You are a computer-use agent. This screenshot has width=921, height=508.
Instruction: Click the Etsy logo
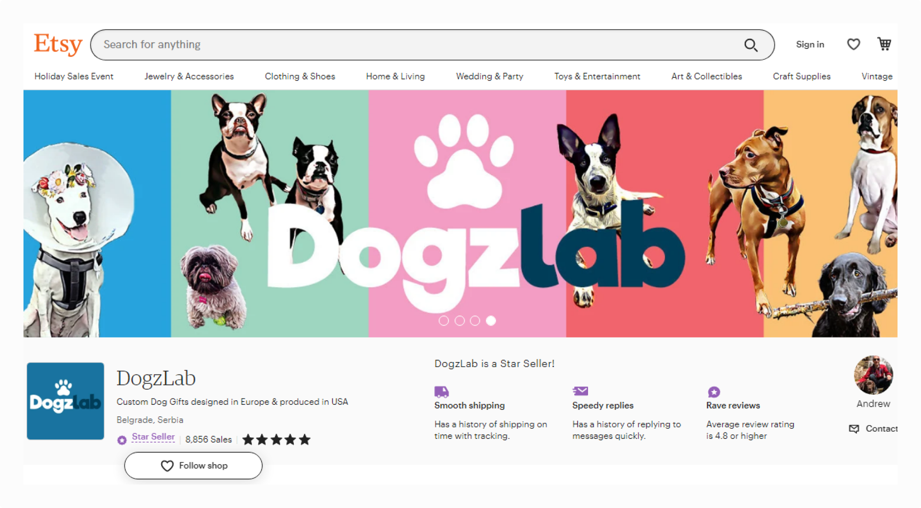click(58, 45)
